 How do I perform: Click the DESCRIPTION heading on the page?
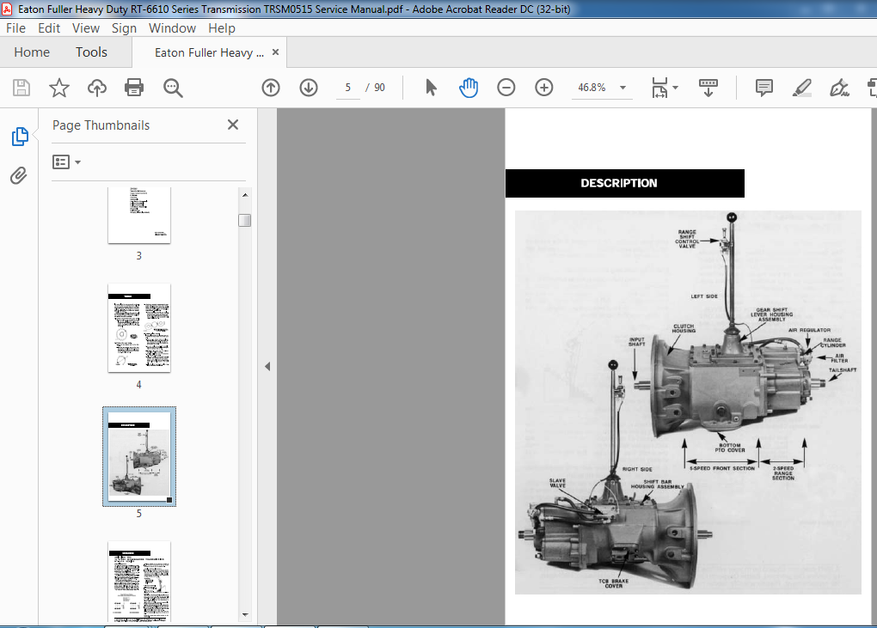tap(619, 183)
